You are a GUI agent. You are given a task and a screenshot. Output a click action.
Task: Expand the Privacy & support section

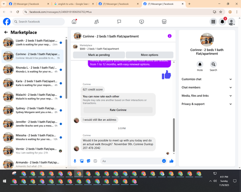pos(207,104)
